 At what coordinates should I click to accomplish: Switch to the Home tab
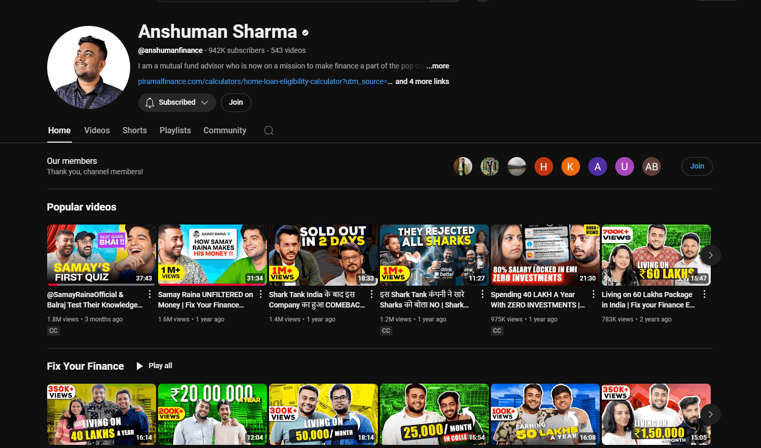(59, 131)
